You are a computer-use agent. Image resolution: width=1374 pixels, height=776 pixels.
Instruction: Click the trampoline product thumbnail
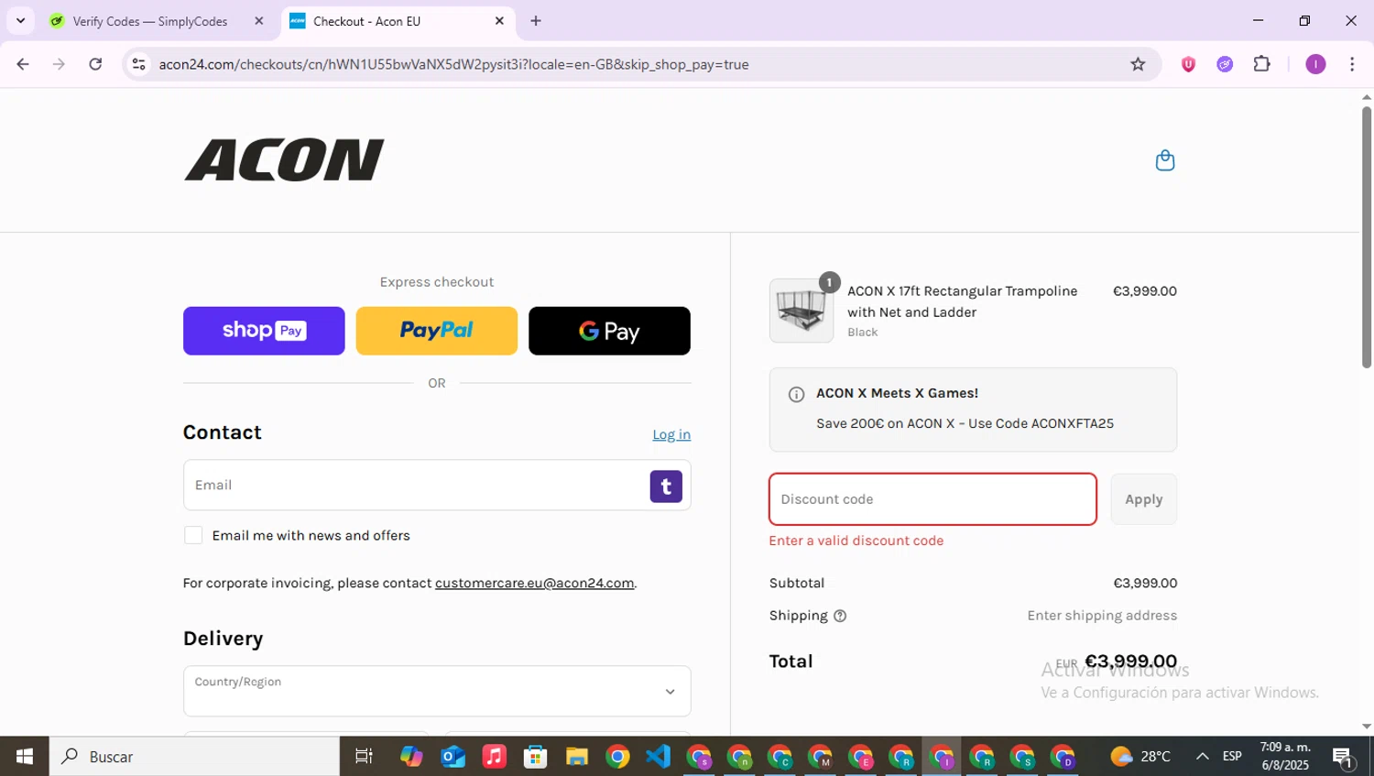[x=801, y=311]
